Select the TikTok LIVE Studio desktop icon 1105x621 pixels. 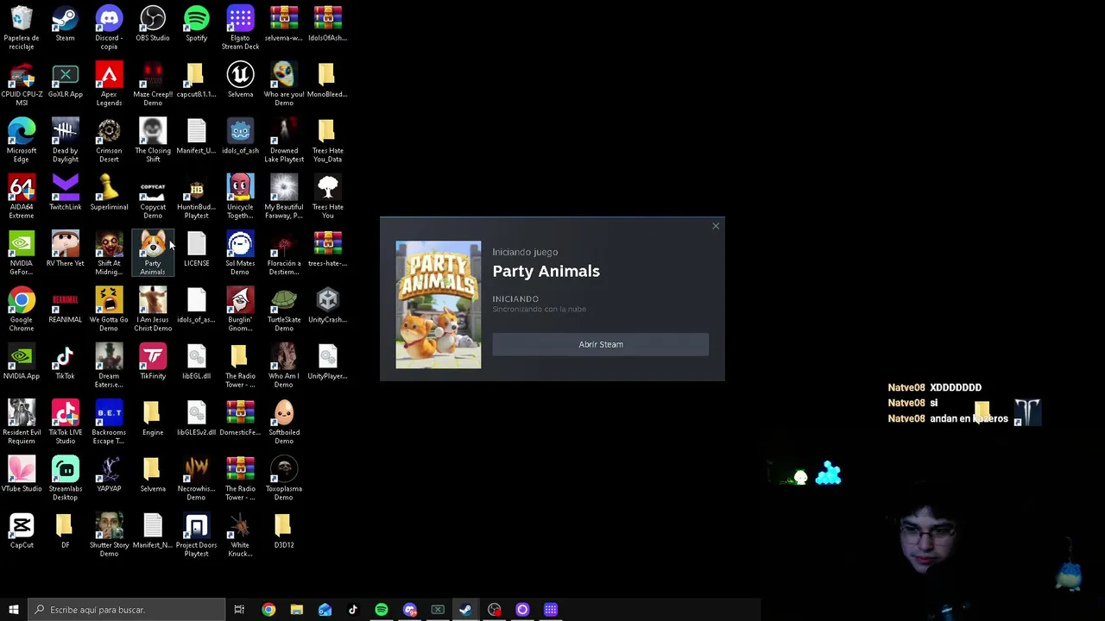tap(65, 422)
